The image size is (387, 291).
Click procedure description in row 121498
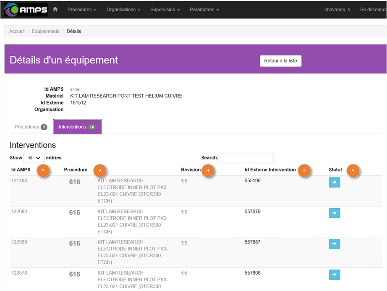click(x=133, y=191)
